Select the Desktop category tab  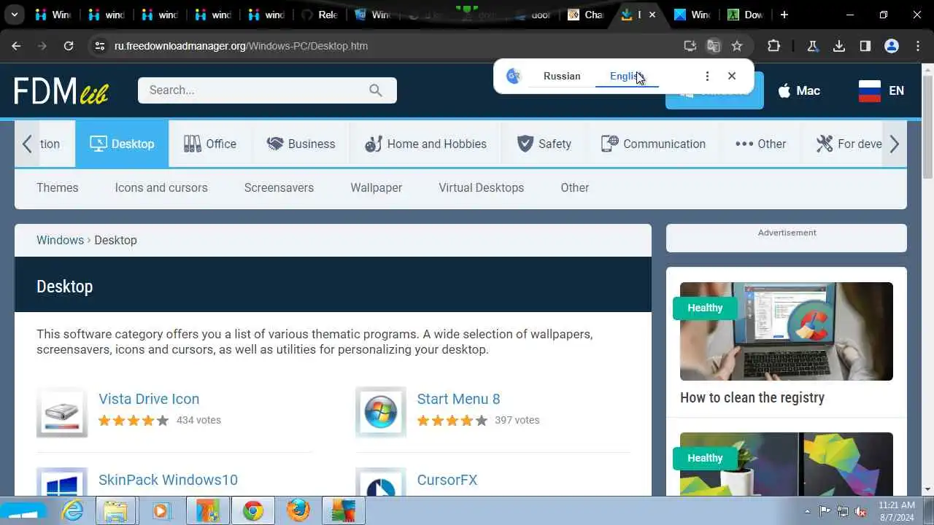point(122,144)
